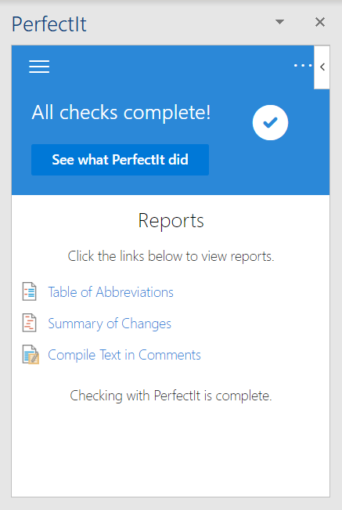The width and height of the screenshot is (342, 510).
Task: Click the checkmark completion circle icon
Action: pyautogui.click(x=270, y=123)
